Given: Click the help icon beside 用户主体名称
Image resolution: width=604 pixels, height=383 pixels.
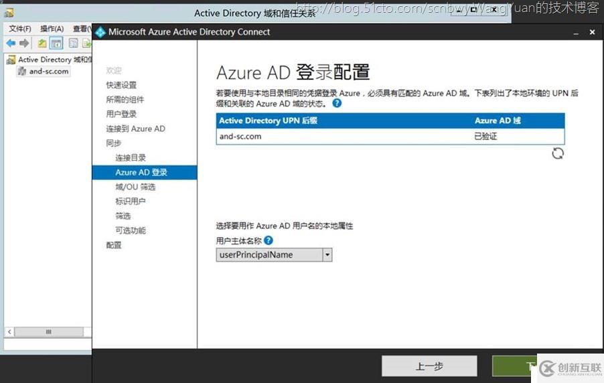Looking at the screenshot, I should click(x=269, y=240).
